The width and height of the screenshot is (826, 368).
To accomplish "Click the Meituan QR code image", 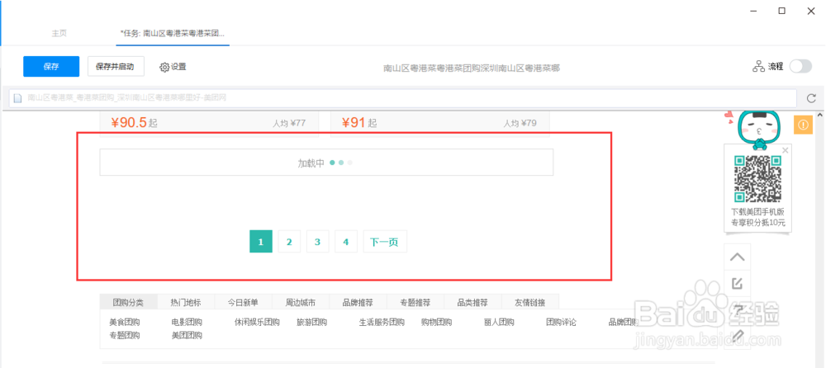I will [758, 179].
